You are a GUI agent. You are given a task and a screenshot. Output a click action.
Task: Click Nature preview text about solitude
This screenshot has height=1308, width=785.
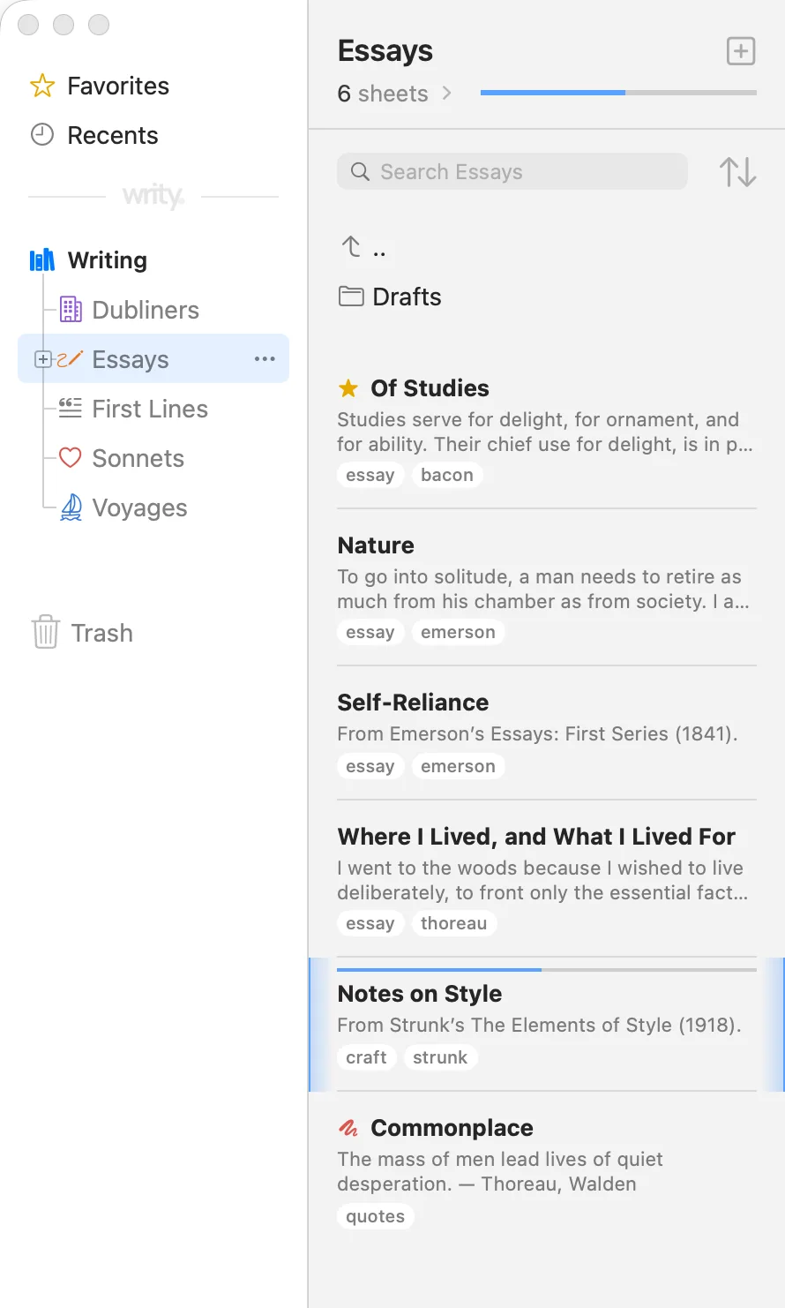pos(543,589)
